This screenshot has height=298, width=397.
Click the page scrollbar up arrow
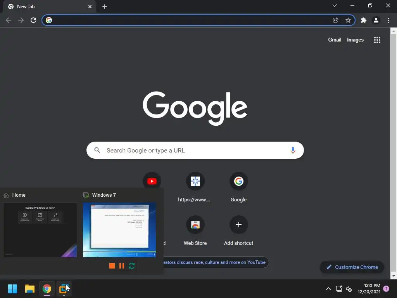[x=394, y=31]
